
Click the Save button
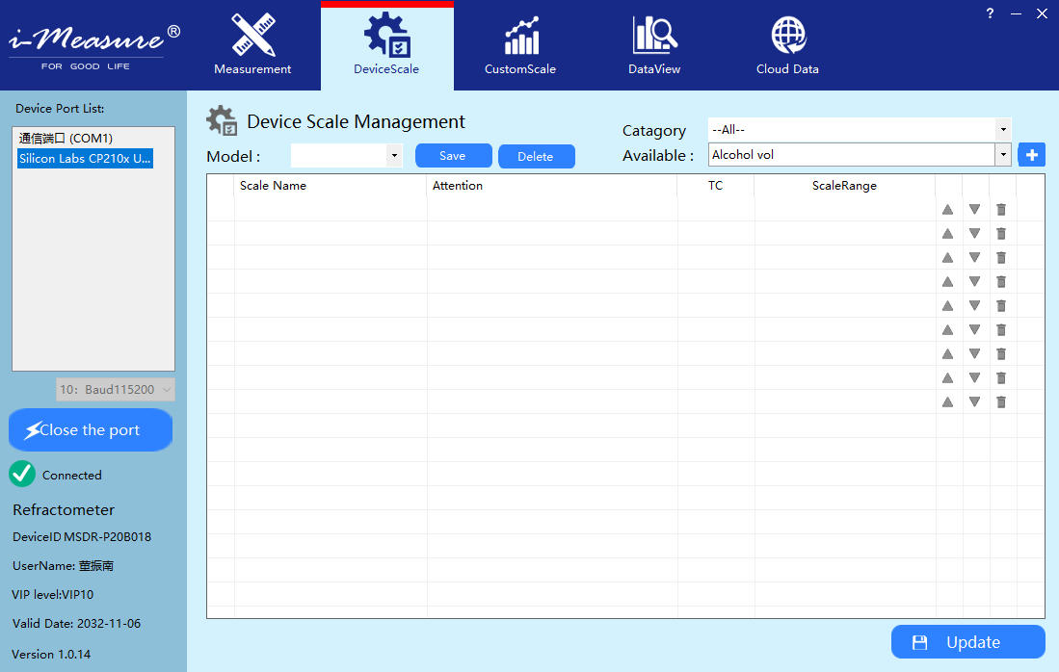(453, 156)
